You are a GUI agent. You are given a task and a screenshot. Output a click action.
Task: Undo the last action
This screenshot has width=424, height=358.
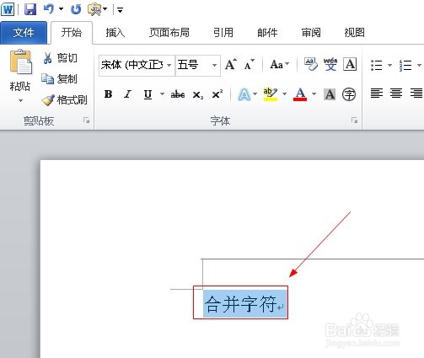point(49,9)
